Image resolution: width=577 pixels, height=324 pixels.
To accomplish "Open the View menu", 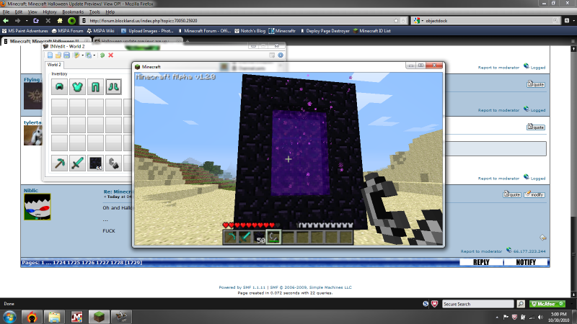I will (32, 12).
